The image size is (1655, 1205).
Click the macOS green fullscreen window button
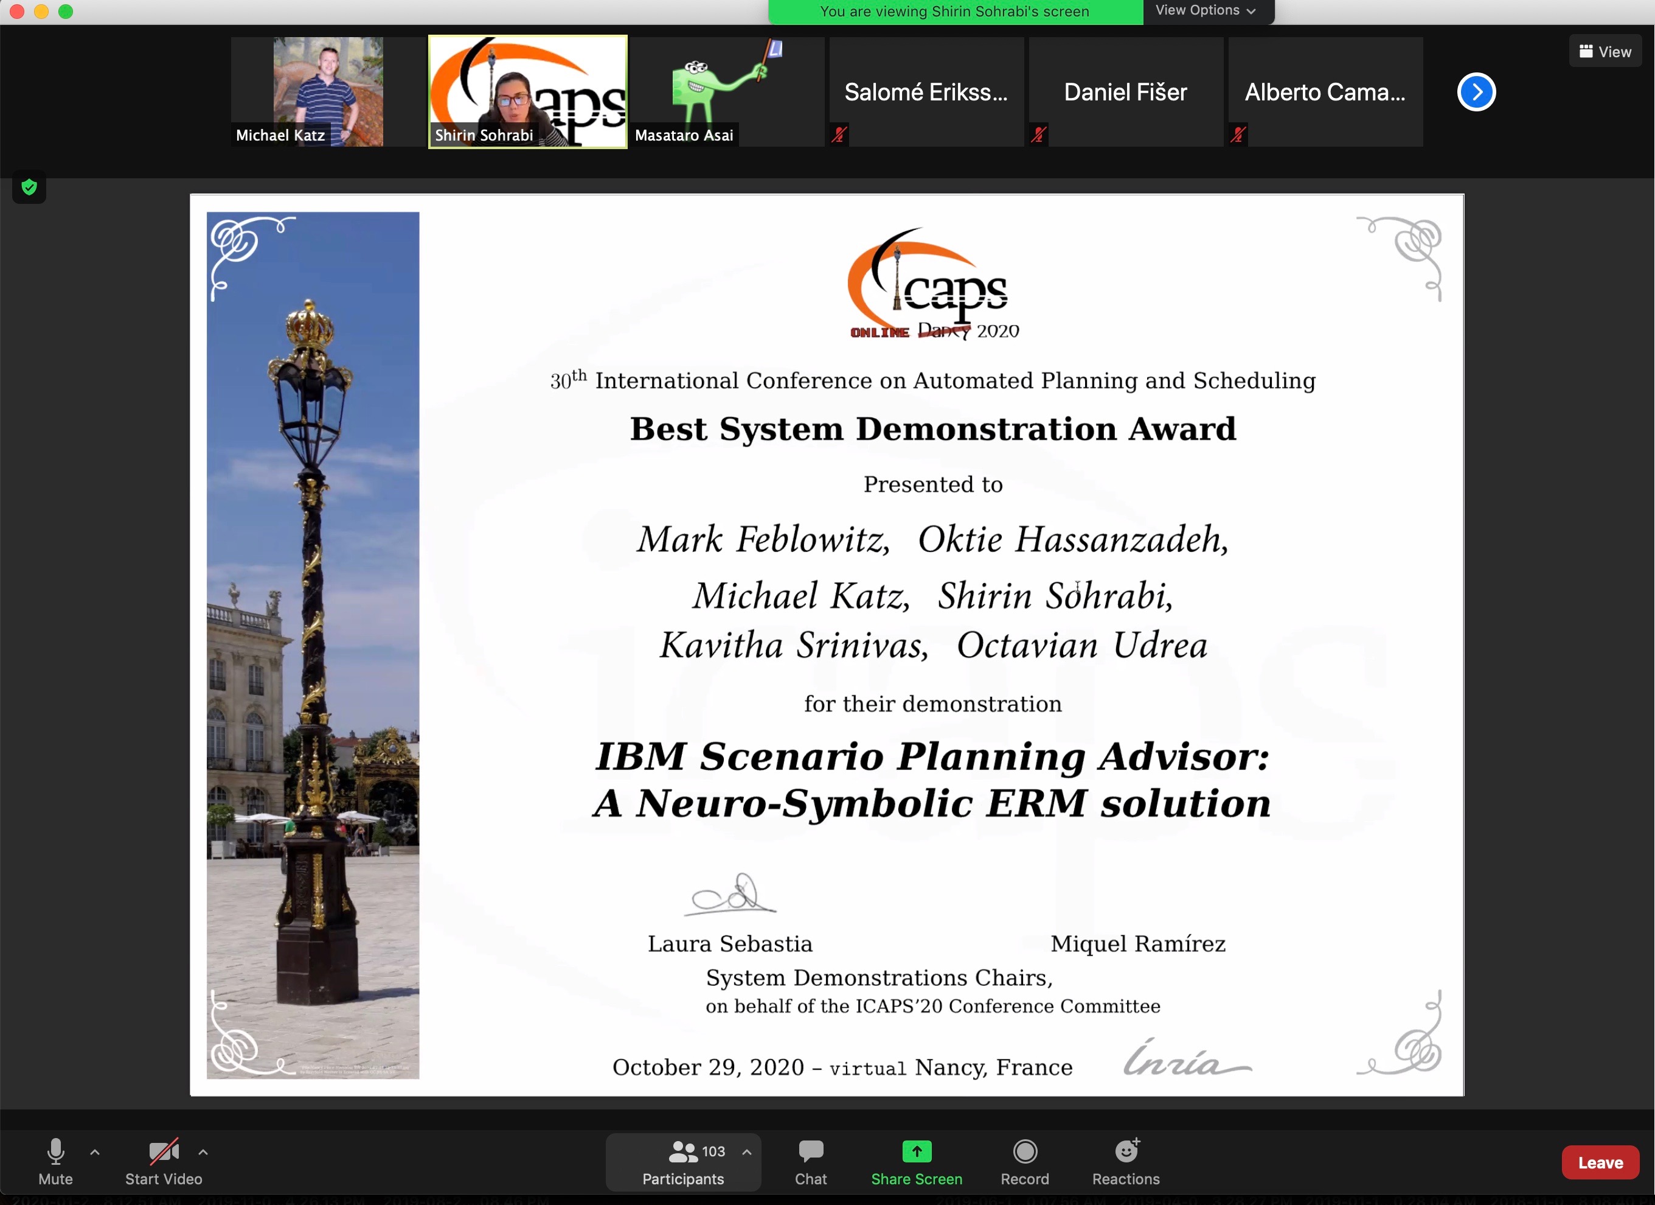tap(66, 11)
